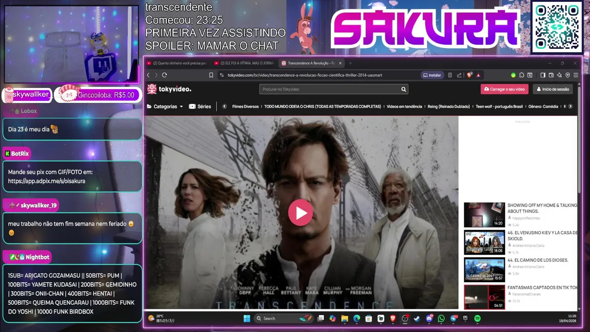Click the left arrow of topics carousel
Viewport: 590px width, 332px height.
point(224,107)
